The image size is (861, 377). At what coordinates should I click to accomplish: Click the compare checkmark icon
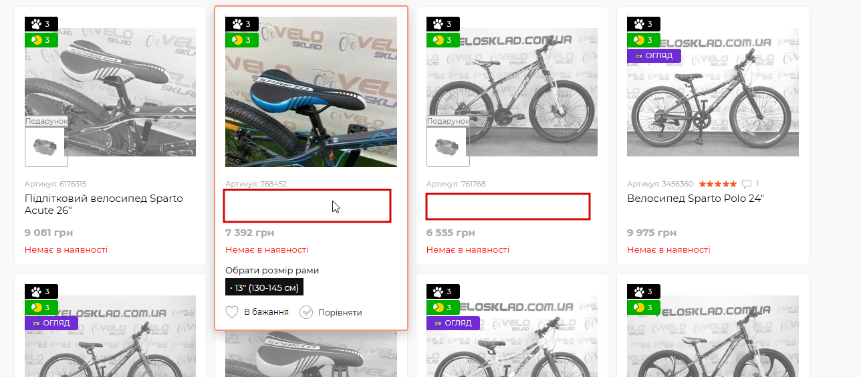pyautogui.click(x=306, y=312)
